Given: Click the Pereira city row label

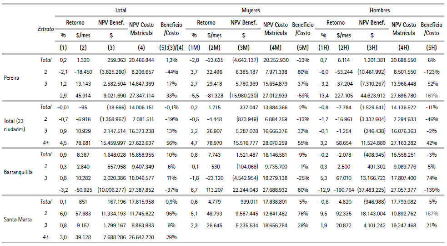Looking at the screenshot, I should pyautogui.click(x=12, y=78).
